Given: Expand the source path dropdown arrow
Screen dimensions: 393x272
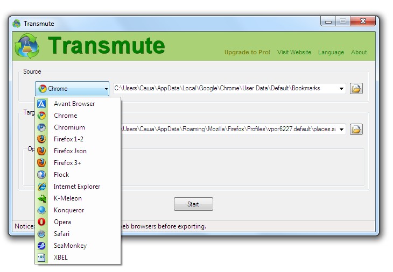Looking at the screenshot, I should point(341,89).
